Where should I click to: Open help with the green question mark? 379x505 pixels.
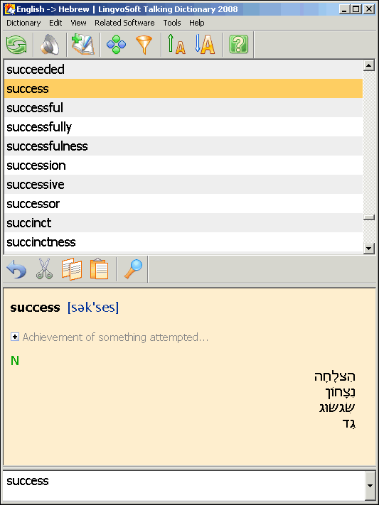(x=238, y=45)
